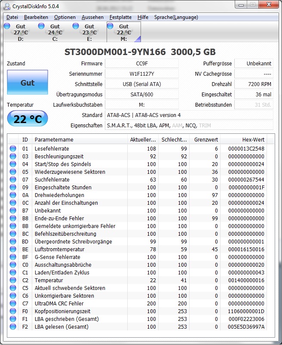This screenshot has width=282, height=345.
Task: Open the Sprache(Language) menu
Action: click(x=176, y=17)
